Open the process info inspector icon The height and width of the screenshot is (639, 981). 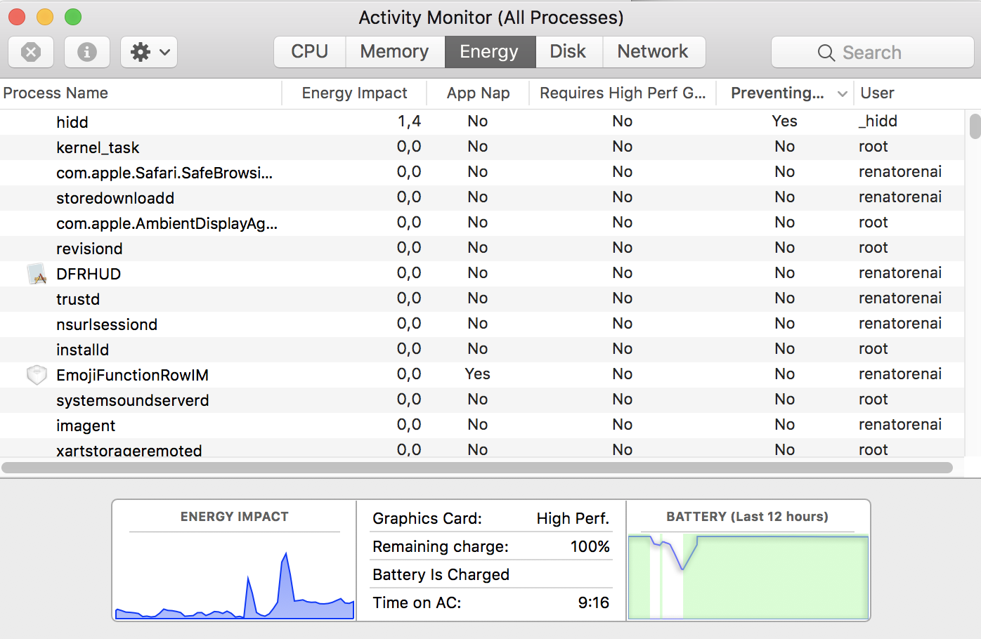point(87,52)
